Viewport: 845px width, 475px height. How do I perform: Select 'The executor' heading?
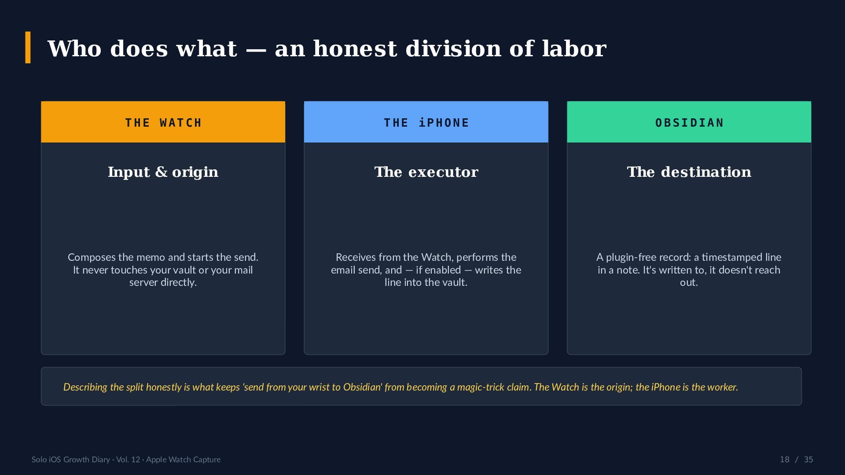(426, 172)
